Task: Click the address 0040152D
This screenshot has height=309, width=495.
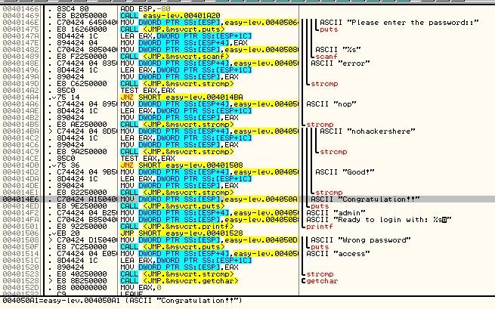Action: click(x=21, y=288)
